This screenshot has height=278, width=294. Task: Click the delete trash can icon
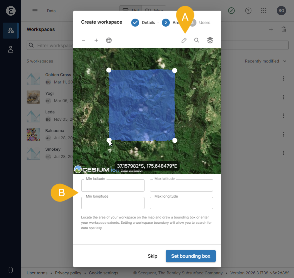click(284, 29)
